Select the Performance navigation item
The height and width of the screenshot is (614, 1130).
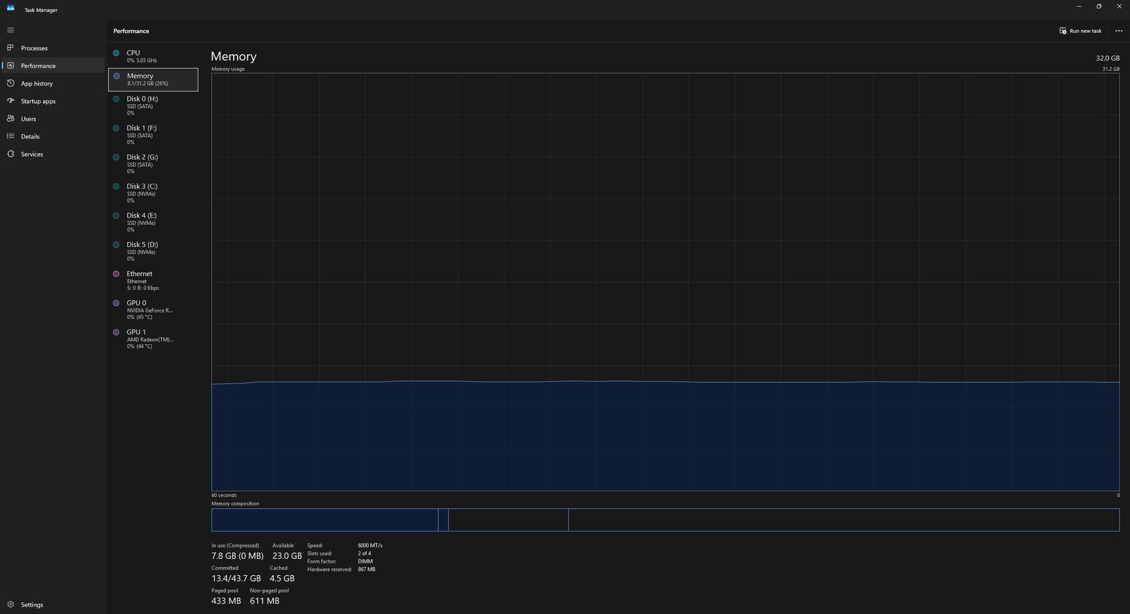pyautogui.click(x=38, y=66)
